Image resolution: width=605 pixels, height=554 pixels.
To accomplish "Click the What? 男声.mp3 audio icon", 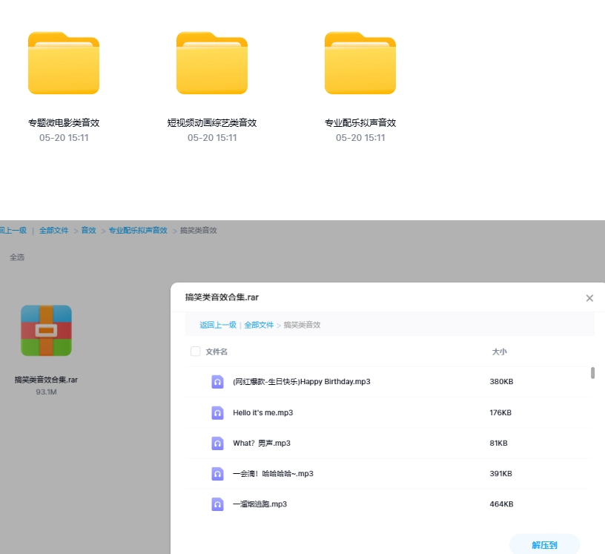I will [x=217, y=443].
